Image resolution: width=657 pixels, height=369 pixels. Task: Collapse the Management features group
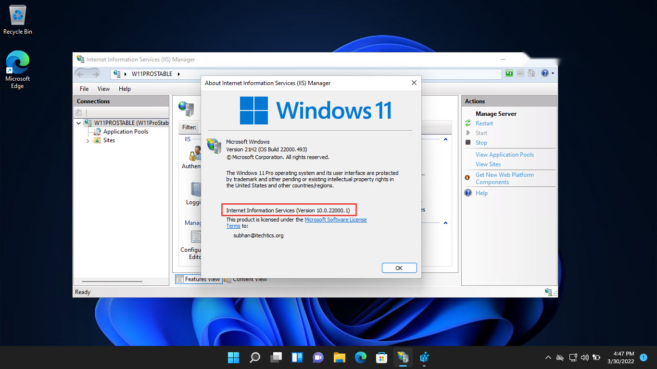pyautogui.click(x=445, y=223)
